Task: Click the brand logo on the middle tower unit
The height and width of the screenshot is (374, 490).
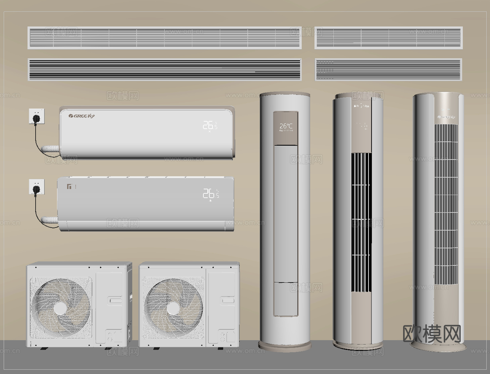Action: tap(361, 106)
